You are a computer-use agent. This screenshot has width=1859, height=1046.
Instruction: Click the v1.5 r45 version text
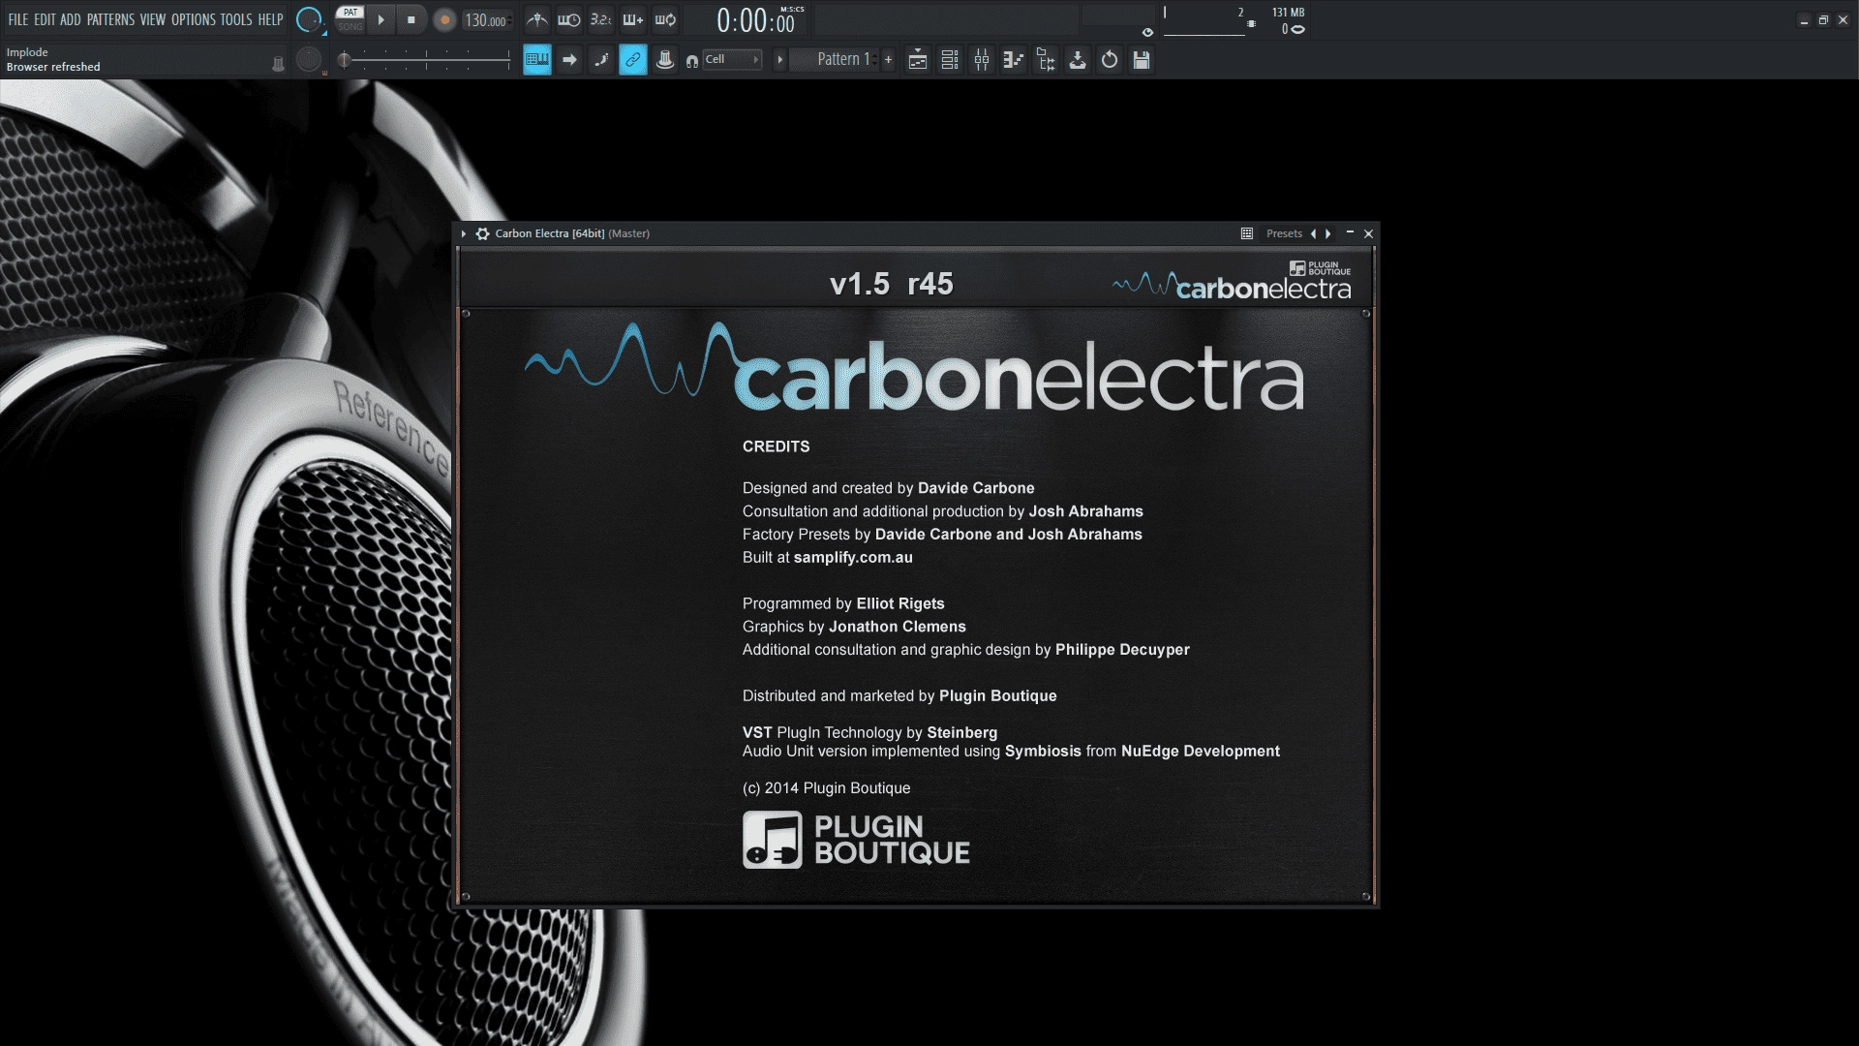click(x=892, y=284)
